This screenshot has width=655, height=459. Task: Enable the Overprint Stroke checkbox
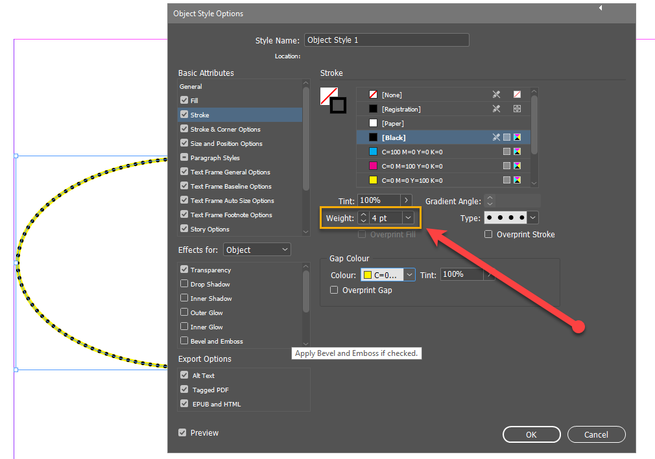488,235
